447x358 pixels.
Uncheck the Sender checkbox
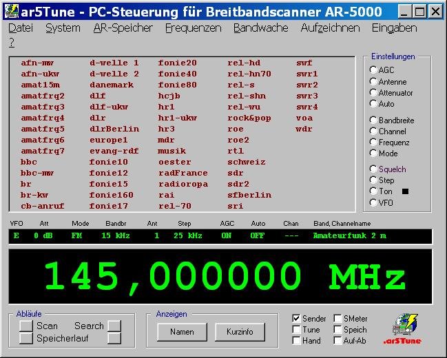pos(296,319)
